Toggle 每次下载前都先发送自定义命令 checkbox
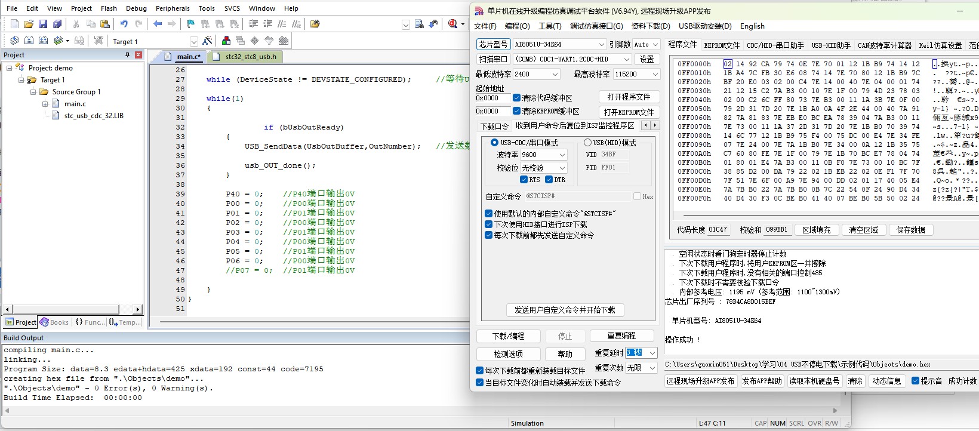Screen dimensions: 979x431 click(488, 235)
